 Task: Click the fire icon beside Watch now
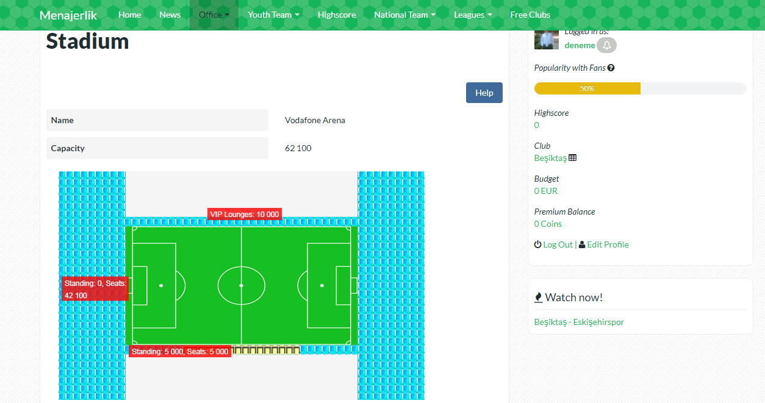(538, 298)
